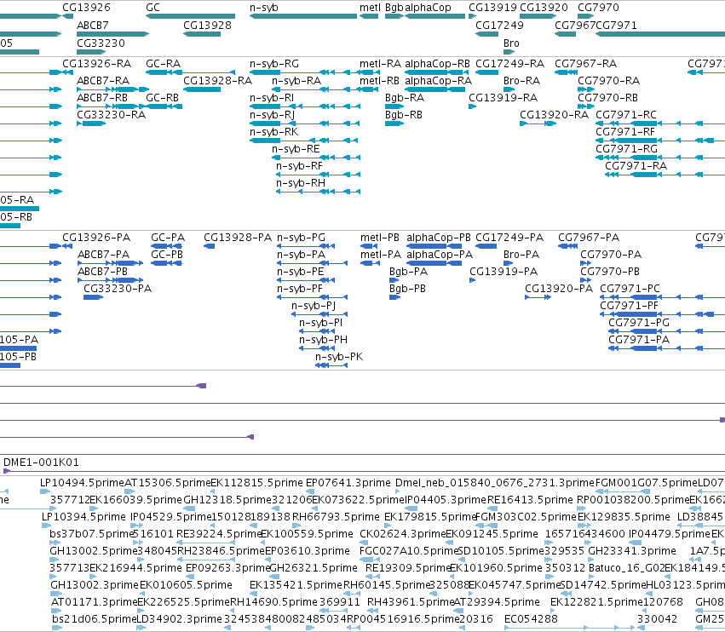
Task: Select protein CG13926-PA
Action: pos(96,237)
